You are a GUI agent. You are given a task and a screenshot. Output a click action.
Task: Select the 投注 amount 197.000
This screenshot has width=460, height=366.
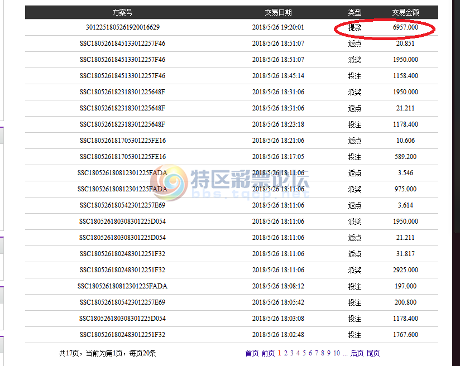[405, 286]
